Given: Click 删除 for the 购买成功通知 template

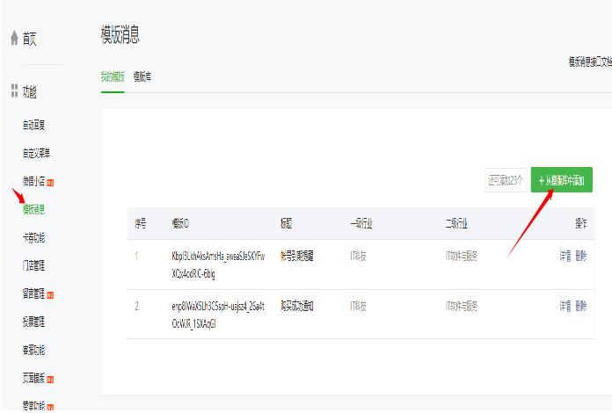Looking at the screenshot, I should (x=580, y=306).
